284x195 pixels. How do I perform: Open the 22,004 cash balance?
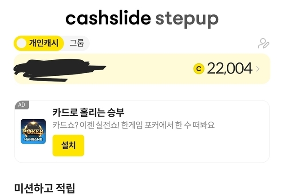click(229, 68)
